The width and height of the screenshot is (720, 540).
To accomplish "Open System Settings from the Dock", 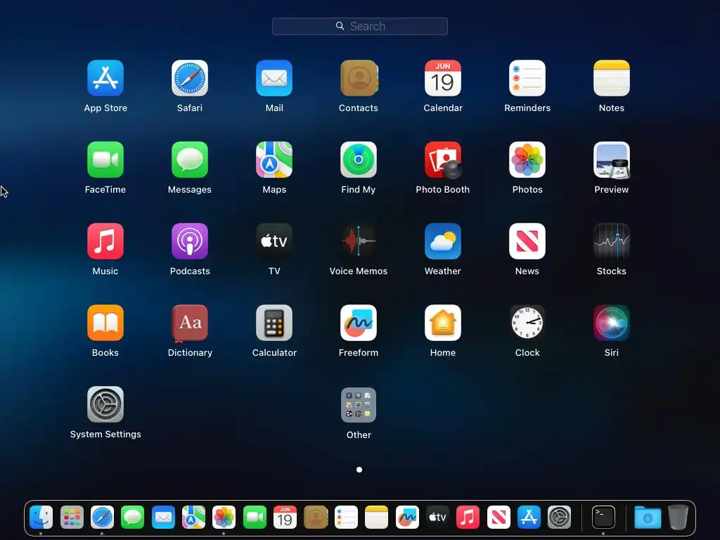I will (x=559, y=517).
